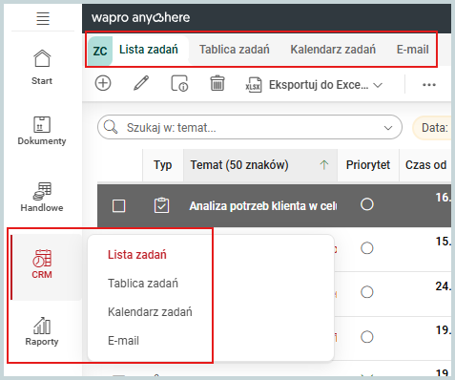455x380 pixels.
Task: Switch to the Lista zadań tab
Action: (x=149, y=50)
